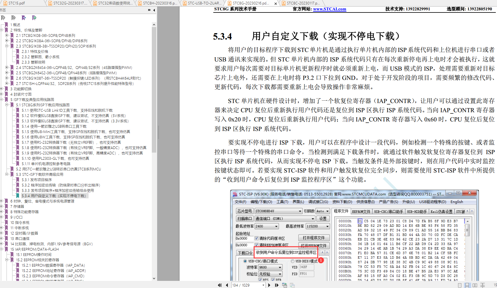Viewport: 497px width, 288px height.
Task: Click the PDF icon on STC8C-20230117 tab
Action: (x=284, y=3)
